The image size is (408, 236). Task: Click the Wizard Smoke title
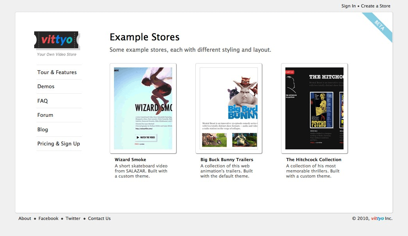tap(130, 160)
